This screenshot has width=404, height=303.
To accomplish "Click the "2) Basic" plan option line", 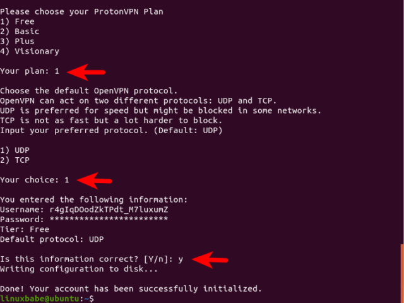I will point(20,31).
